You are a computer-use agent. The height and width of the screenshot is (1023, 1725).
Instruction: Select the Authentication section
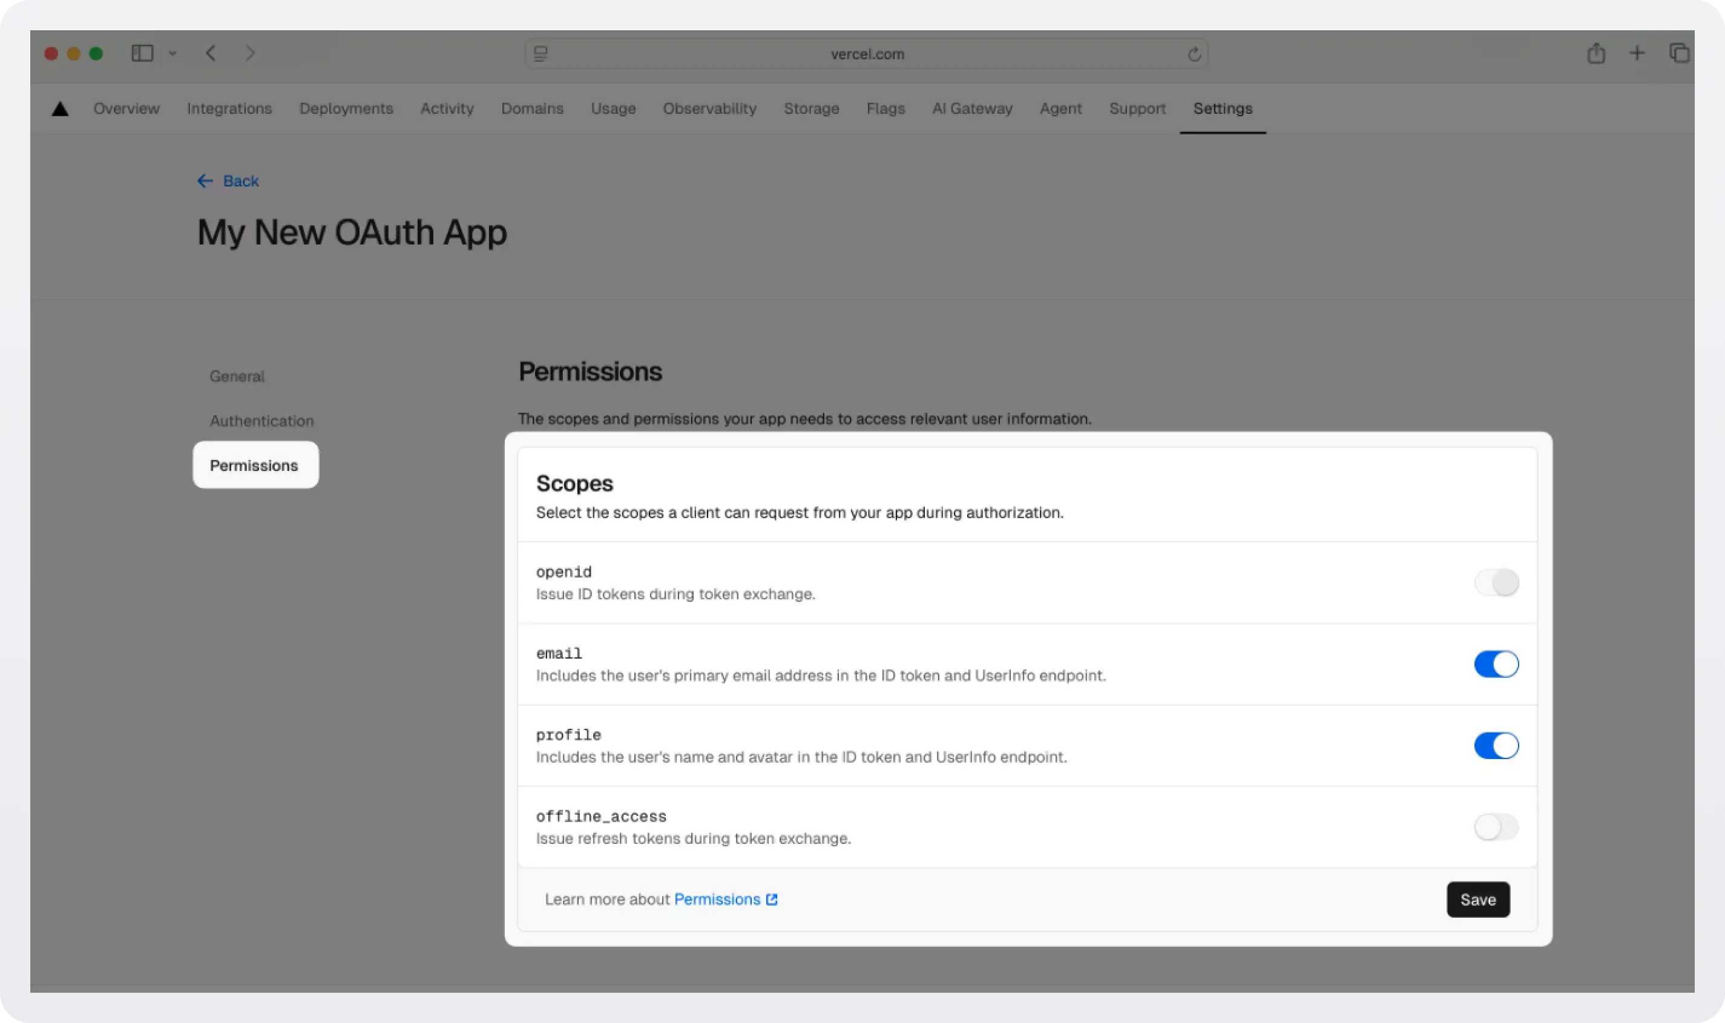click(262, 421)
